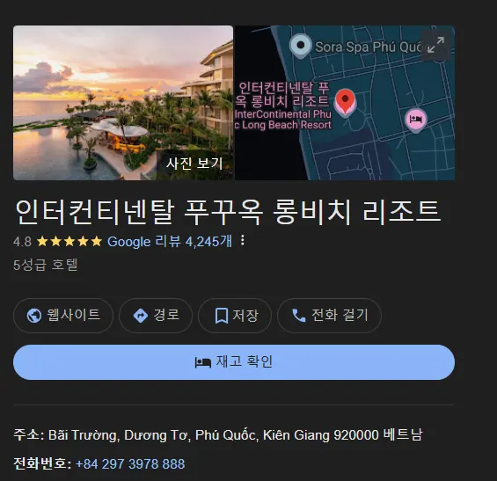Click the bed icon in 재고 확인
Screen dimensions: 497x481
(x=203, y=362)
